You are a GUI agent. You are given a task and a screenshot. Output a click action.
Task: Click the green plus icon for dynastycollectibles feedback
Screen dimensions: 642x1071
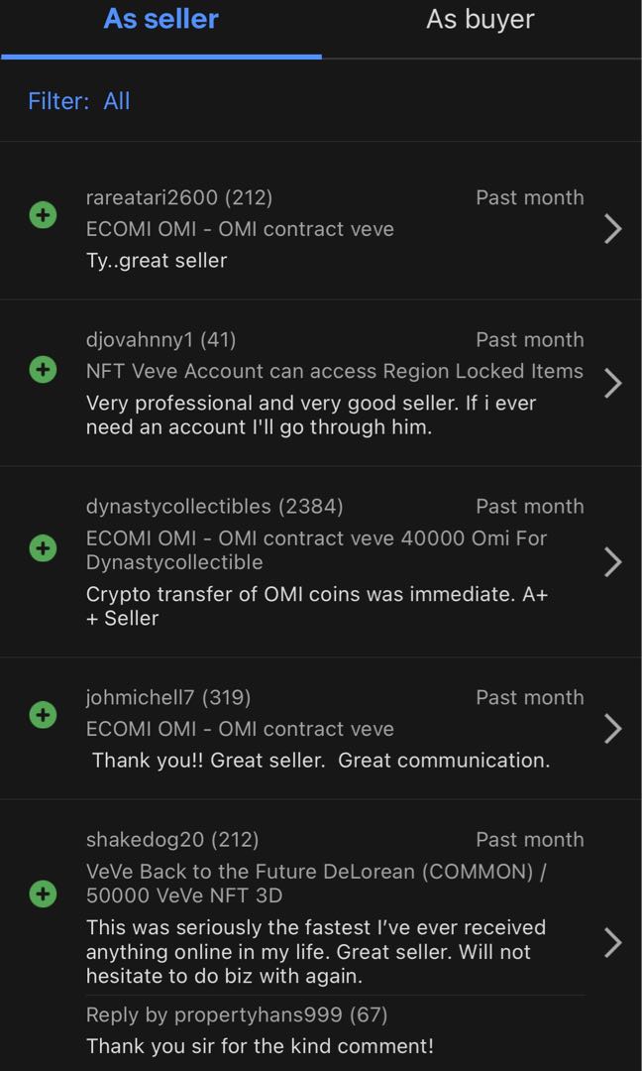tap(42, 548)
